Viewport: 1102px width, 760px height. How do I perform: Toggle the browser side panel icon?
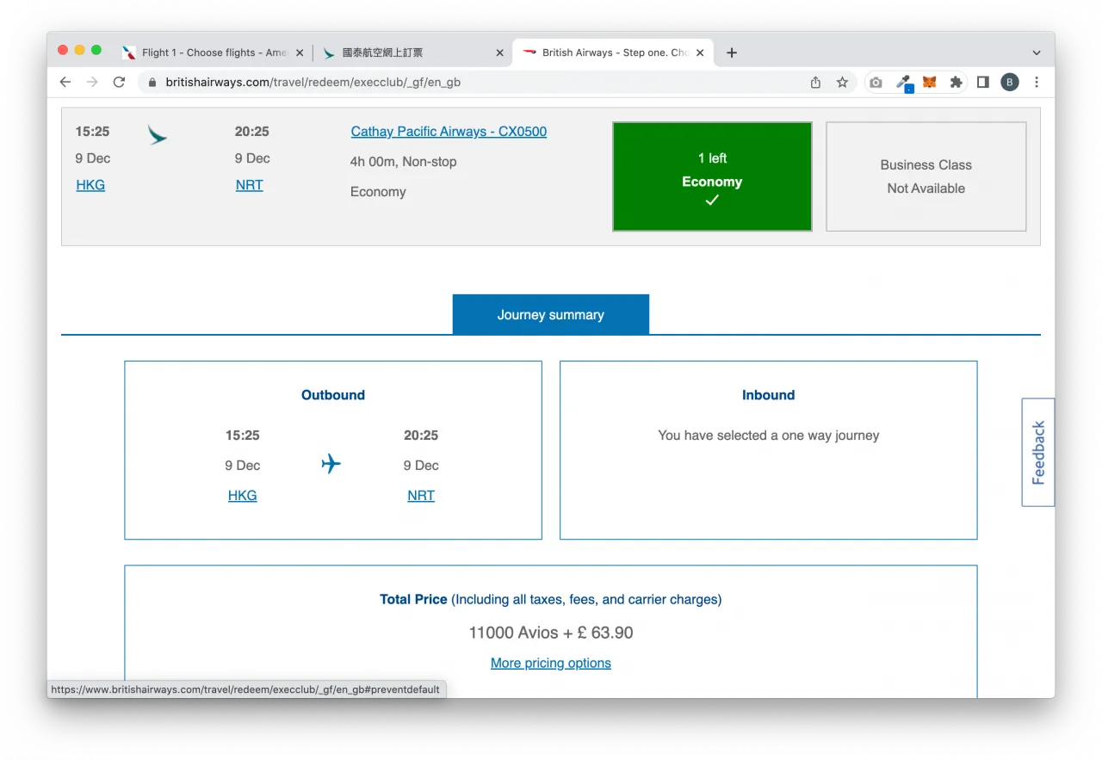(x=982, y=83)
